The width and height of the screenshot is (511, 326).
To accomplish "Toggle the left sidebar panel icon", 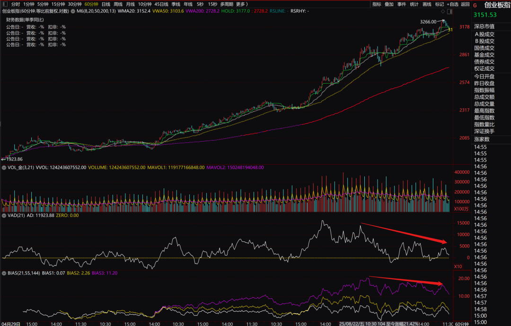I will click(x=5, y=4).
